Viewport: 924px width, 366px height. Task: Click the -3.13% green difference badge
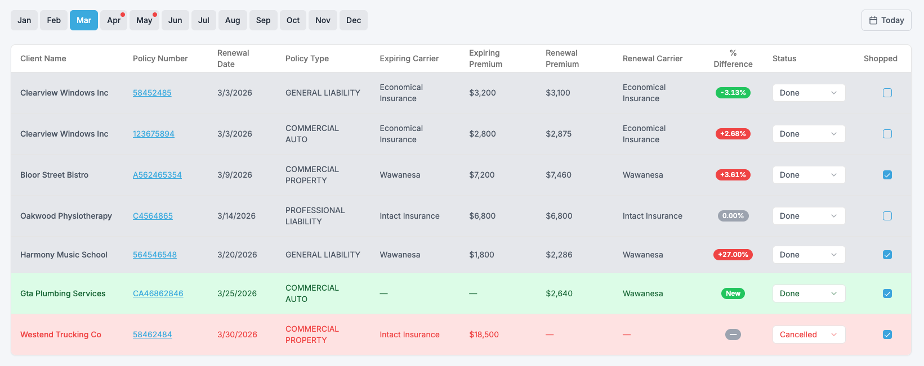click(x=733, y=93)
